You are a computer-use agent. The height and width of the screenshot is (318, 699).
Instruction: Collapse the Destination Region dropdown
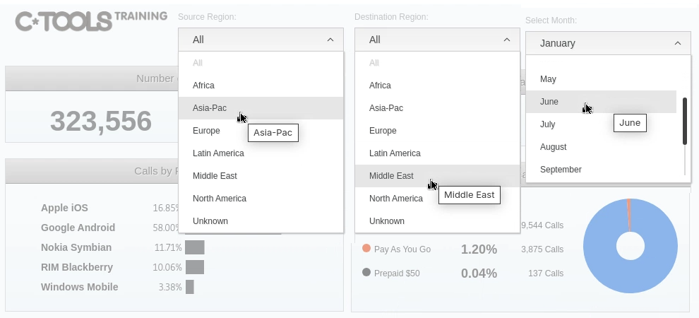coord(506,40)
